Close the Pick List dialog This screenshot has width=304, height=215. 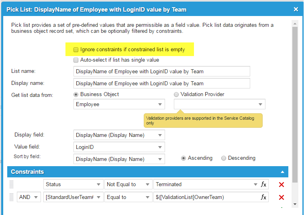click(x=296, y=9)
